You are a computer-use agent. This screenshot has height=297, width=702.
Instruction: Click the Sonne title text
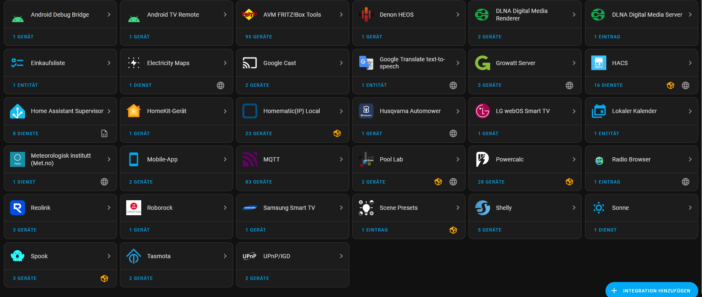tap(621, 208)
